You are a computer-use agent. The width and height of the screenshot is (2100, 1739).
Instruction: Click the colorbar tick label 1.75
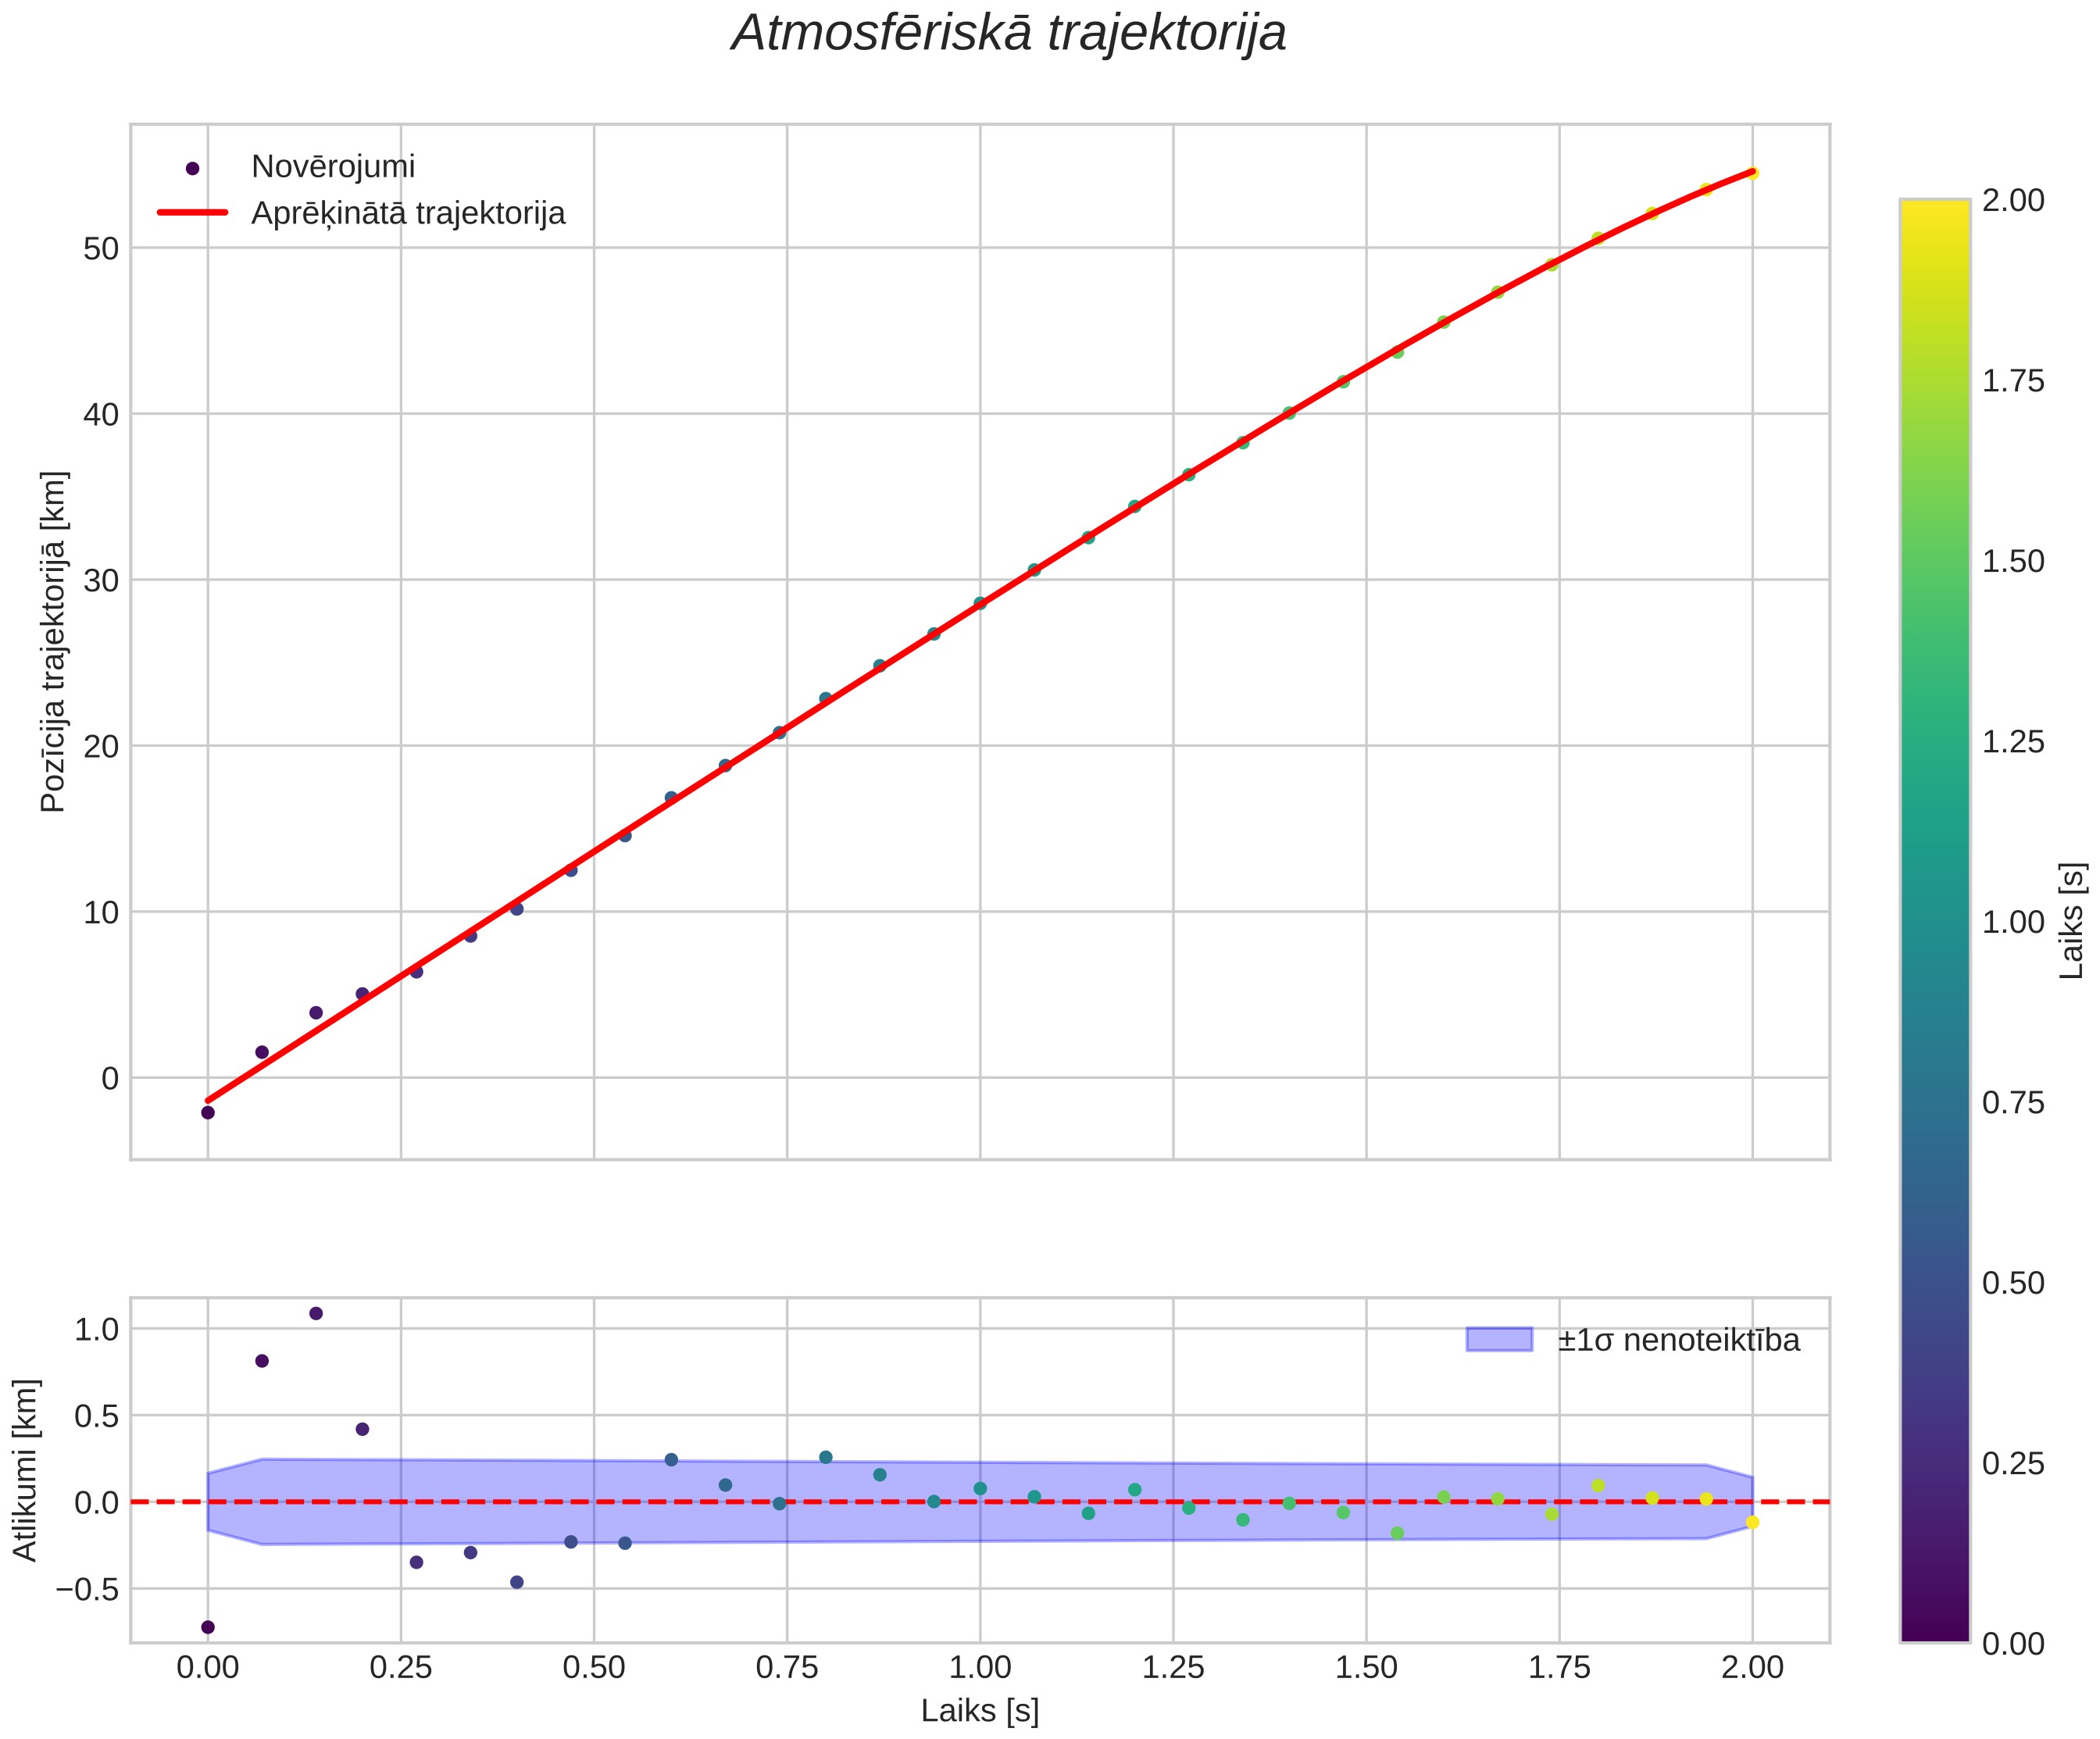(2014, 381)
